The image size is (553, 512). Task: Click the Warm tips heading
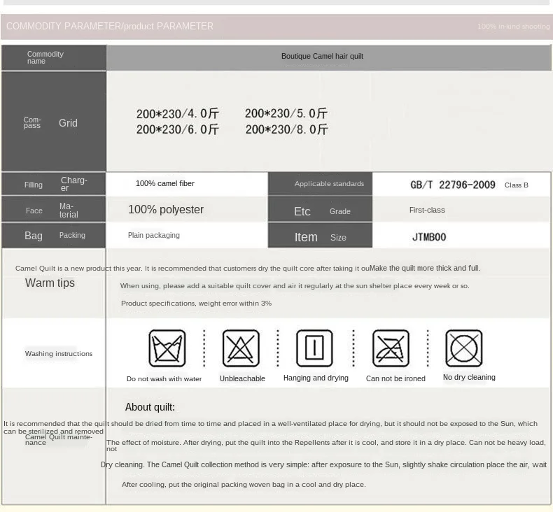[x=50, y=283]
